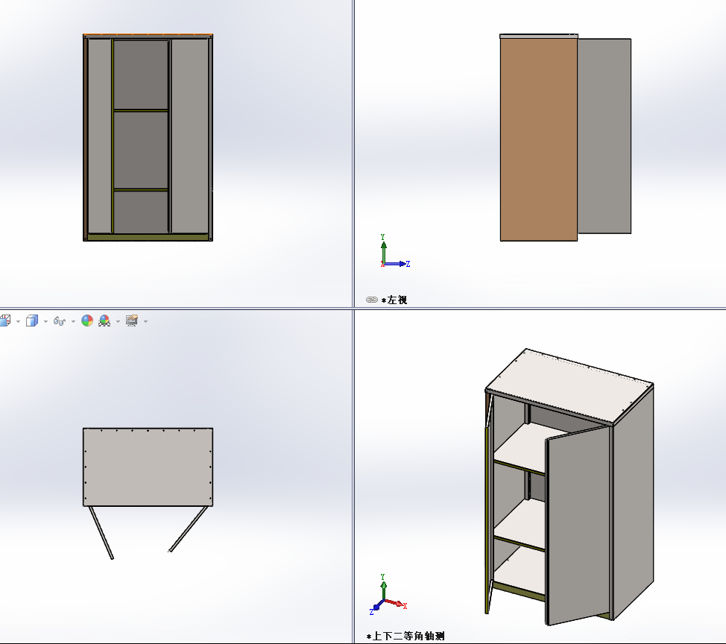Expand the View Settings dropdown arrow

pyautogui.click(x=145, y=321)
